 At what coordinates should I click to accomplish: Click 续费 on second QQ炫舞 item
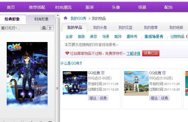[164, 98]
